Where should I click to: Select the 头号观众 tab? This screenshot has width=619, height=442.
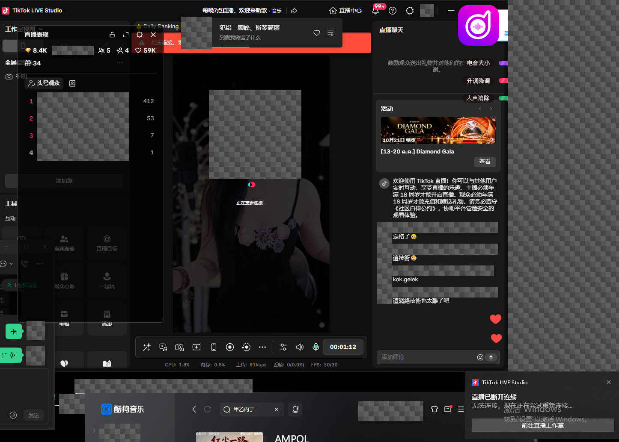(44, 83)
